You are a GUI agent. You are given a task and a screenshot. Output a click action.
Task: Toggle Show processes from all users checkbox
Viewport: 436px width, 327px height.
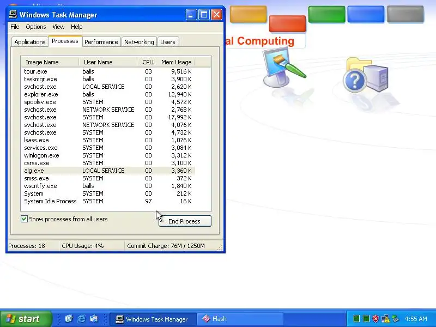click(x=24, y=219)
